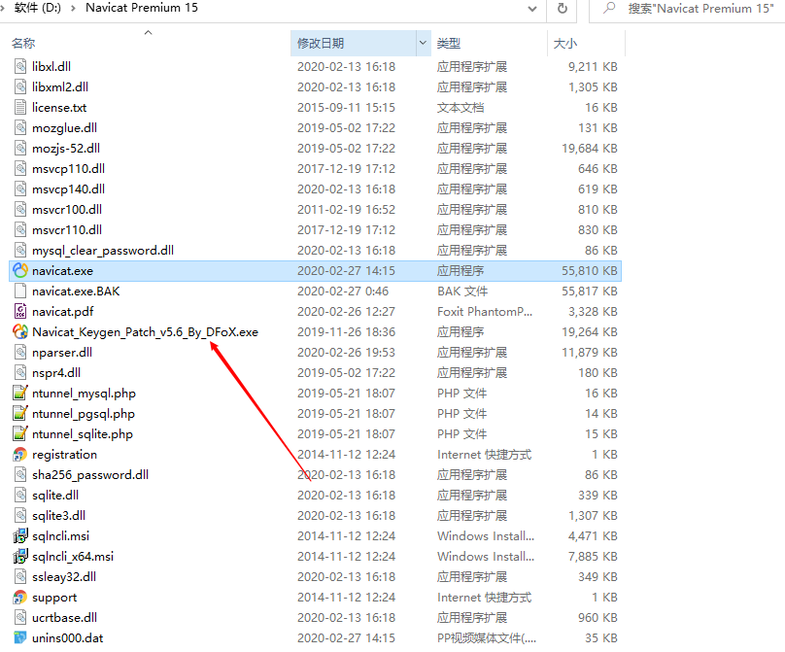Click the unins000.dat file icon
This screenshot has height=652, width=785.
[20, 638]
